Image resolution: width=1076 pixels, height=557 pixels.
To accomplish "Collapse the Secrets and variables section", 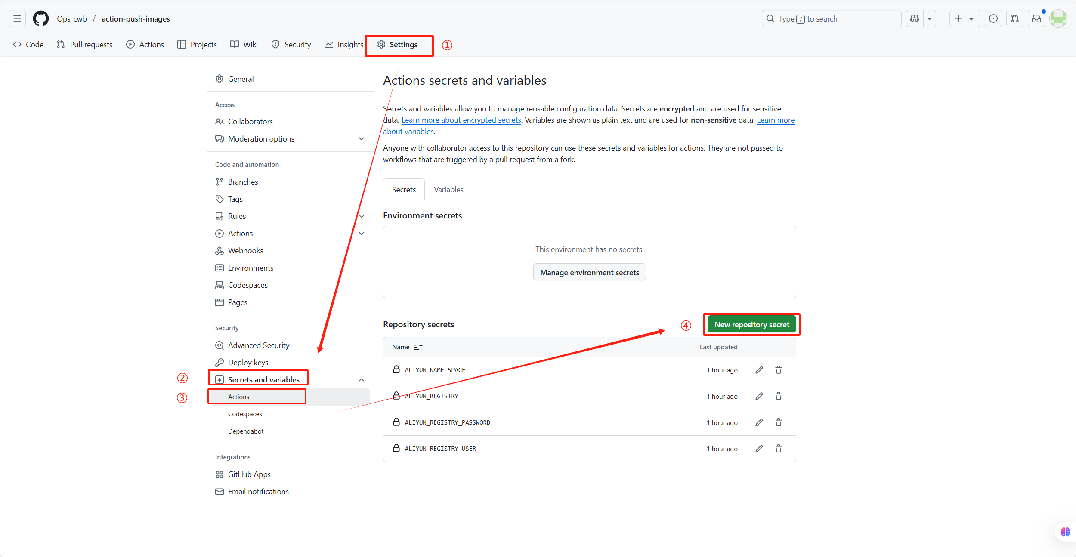I will [362, 380].
